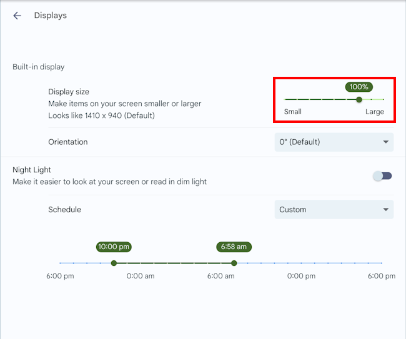
Task: Click the 10:00 pm time bubble
Action: tap(114, 247)
